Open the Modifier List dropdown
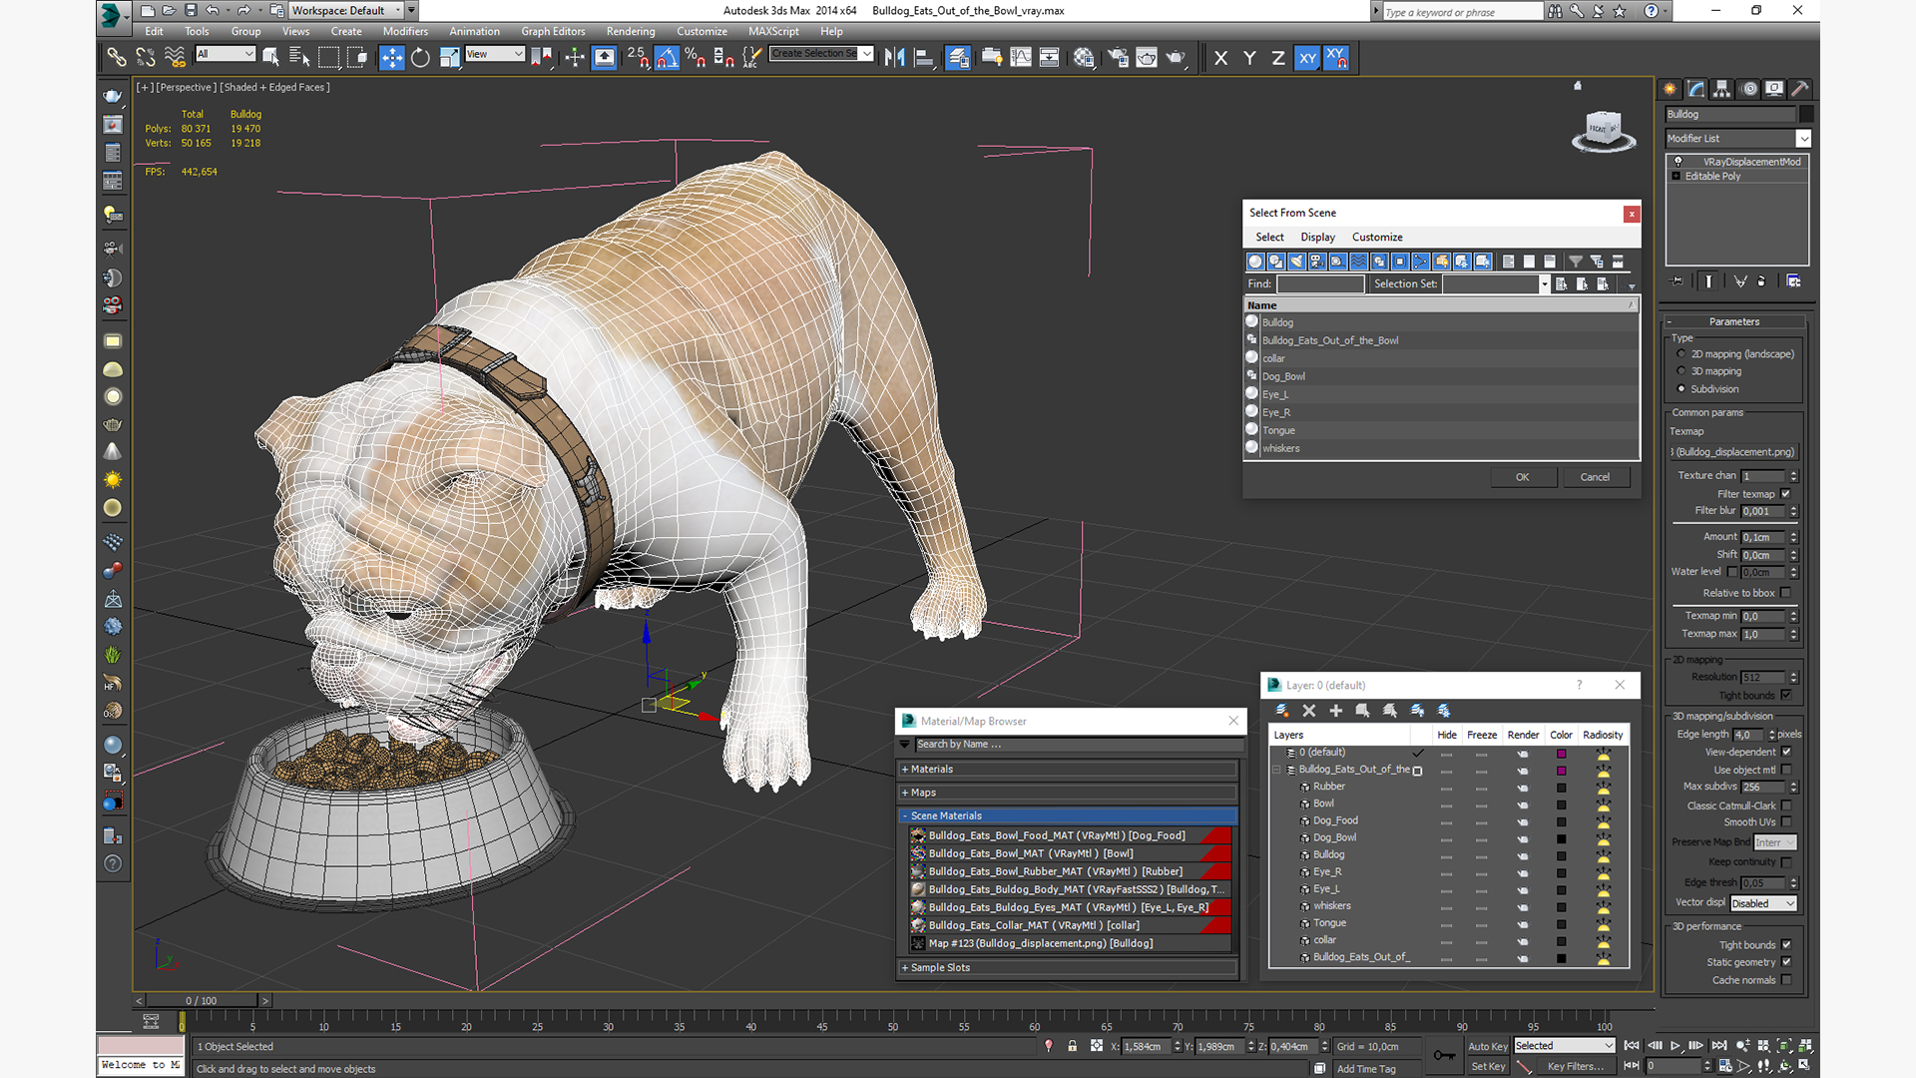 1737,139
